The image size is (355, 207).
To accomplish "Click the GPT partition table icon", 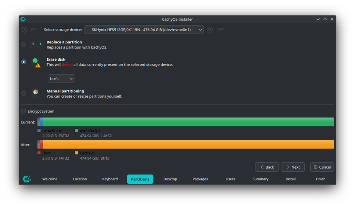I will coord(210,30).
